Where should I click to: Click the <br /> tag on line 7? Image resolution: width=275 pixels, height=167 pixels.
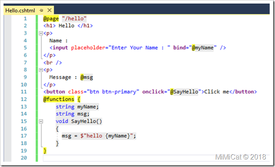[53, 63]
